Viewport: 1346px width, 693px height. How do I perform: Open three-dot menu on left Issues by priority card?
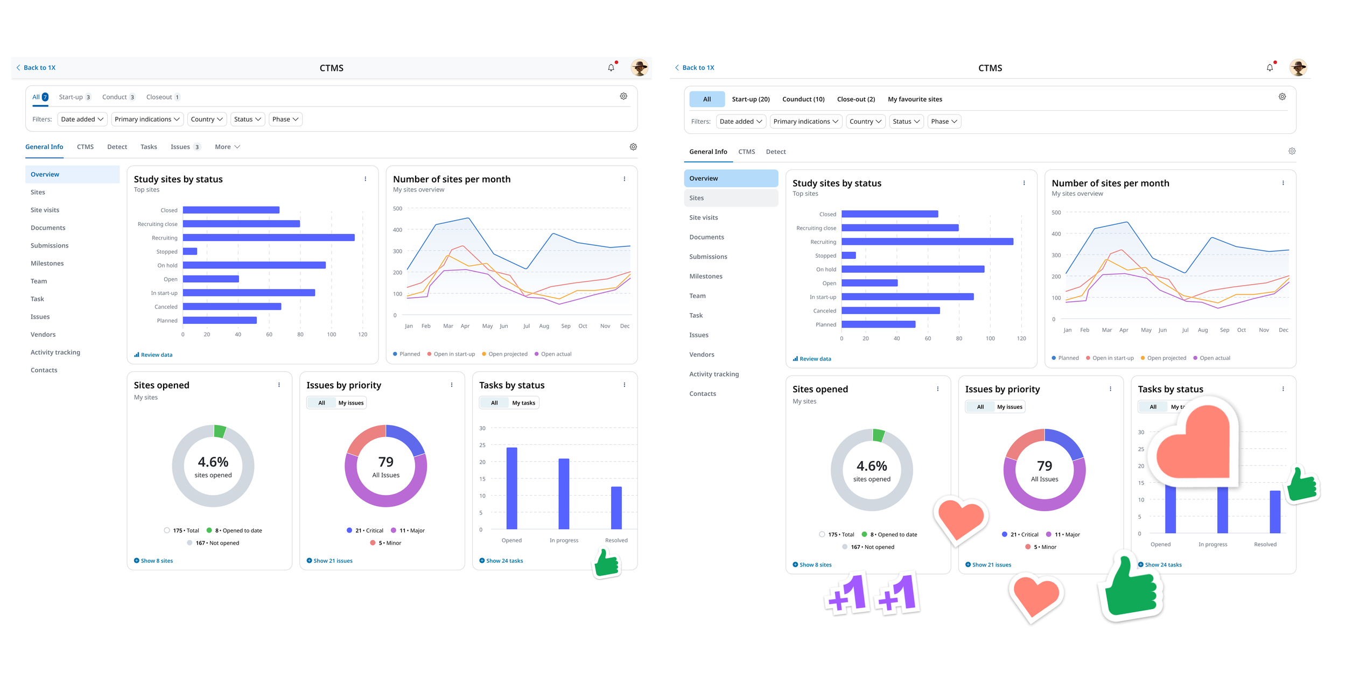(x=451, y=385)
